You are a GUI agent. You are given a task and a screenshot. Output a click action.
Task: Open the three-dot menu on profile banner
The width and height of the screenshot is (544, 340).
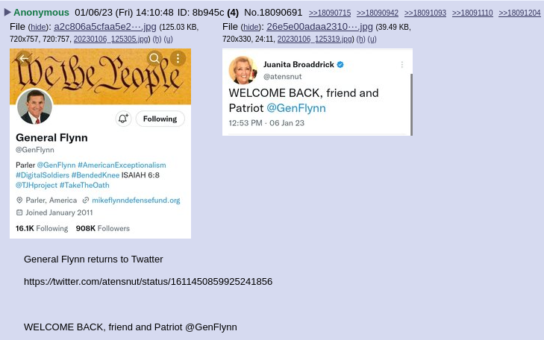point(178,58)
